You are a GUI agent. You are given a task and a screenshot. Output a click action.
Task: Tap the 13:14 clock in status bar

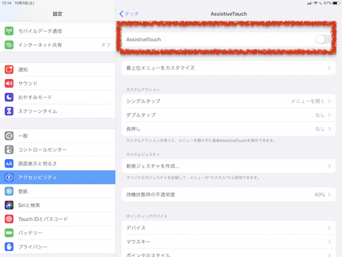pos(6,3)
